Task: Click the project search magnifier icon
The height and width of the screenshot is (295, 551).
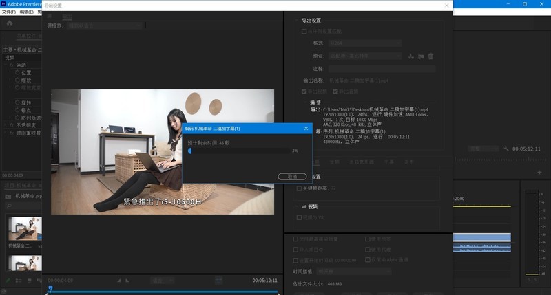Action: [x=9, y=206]
